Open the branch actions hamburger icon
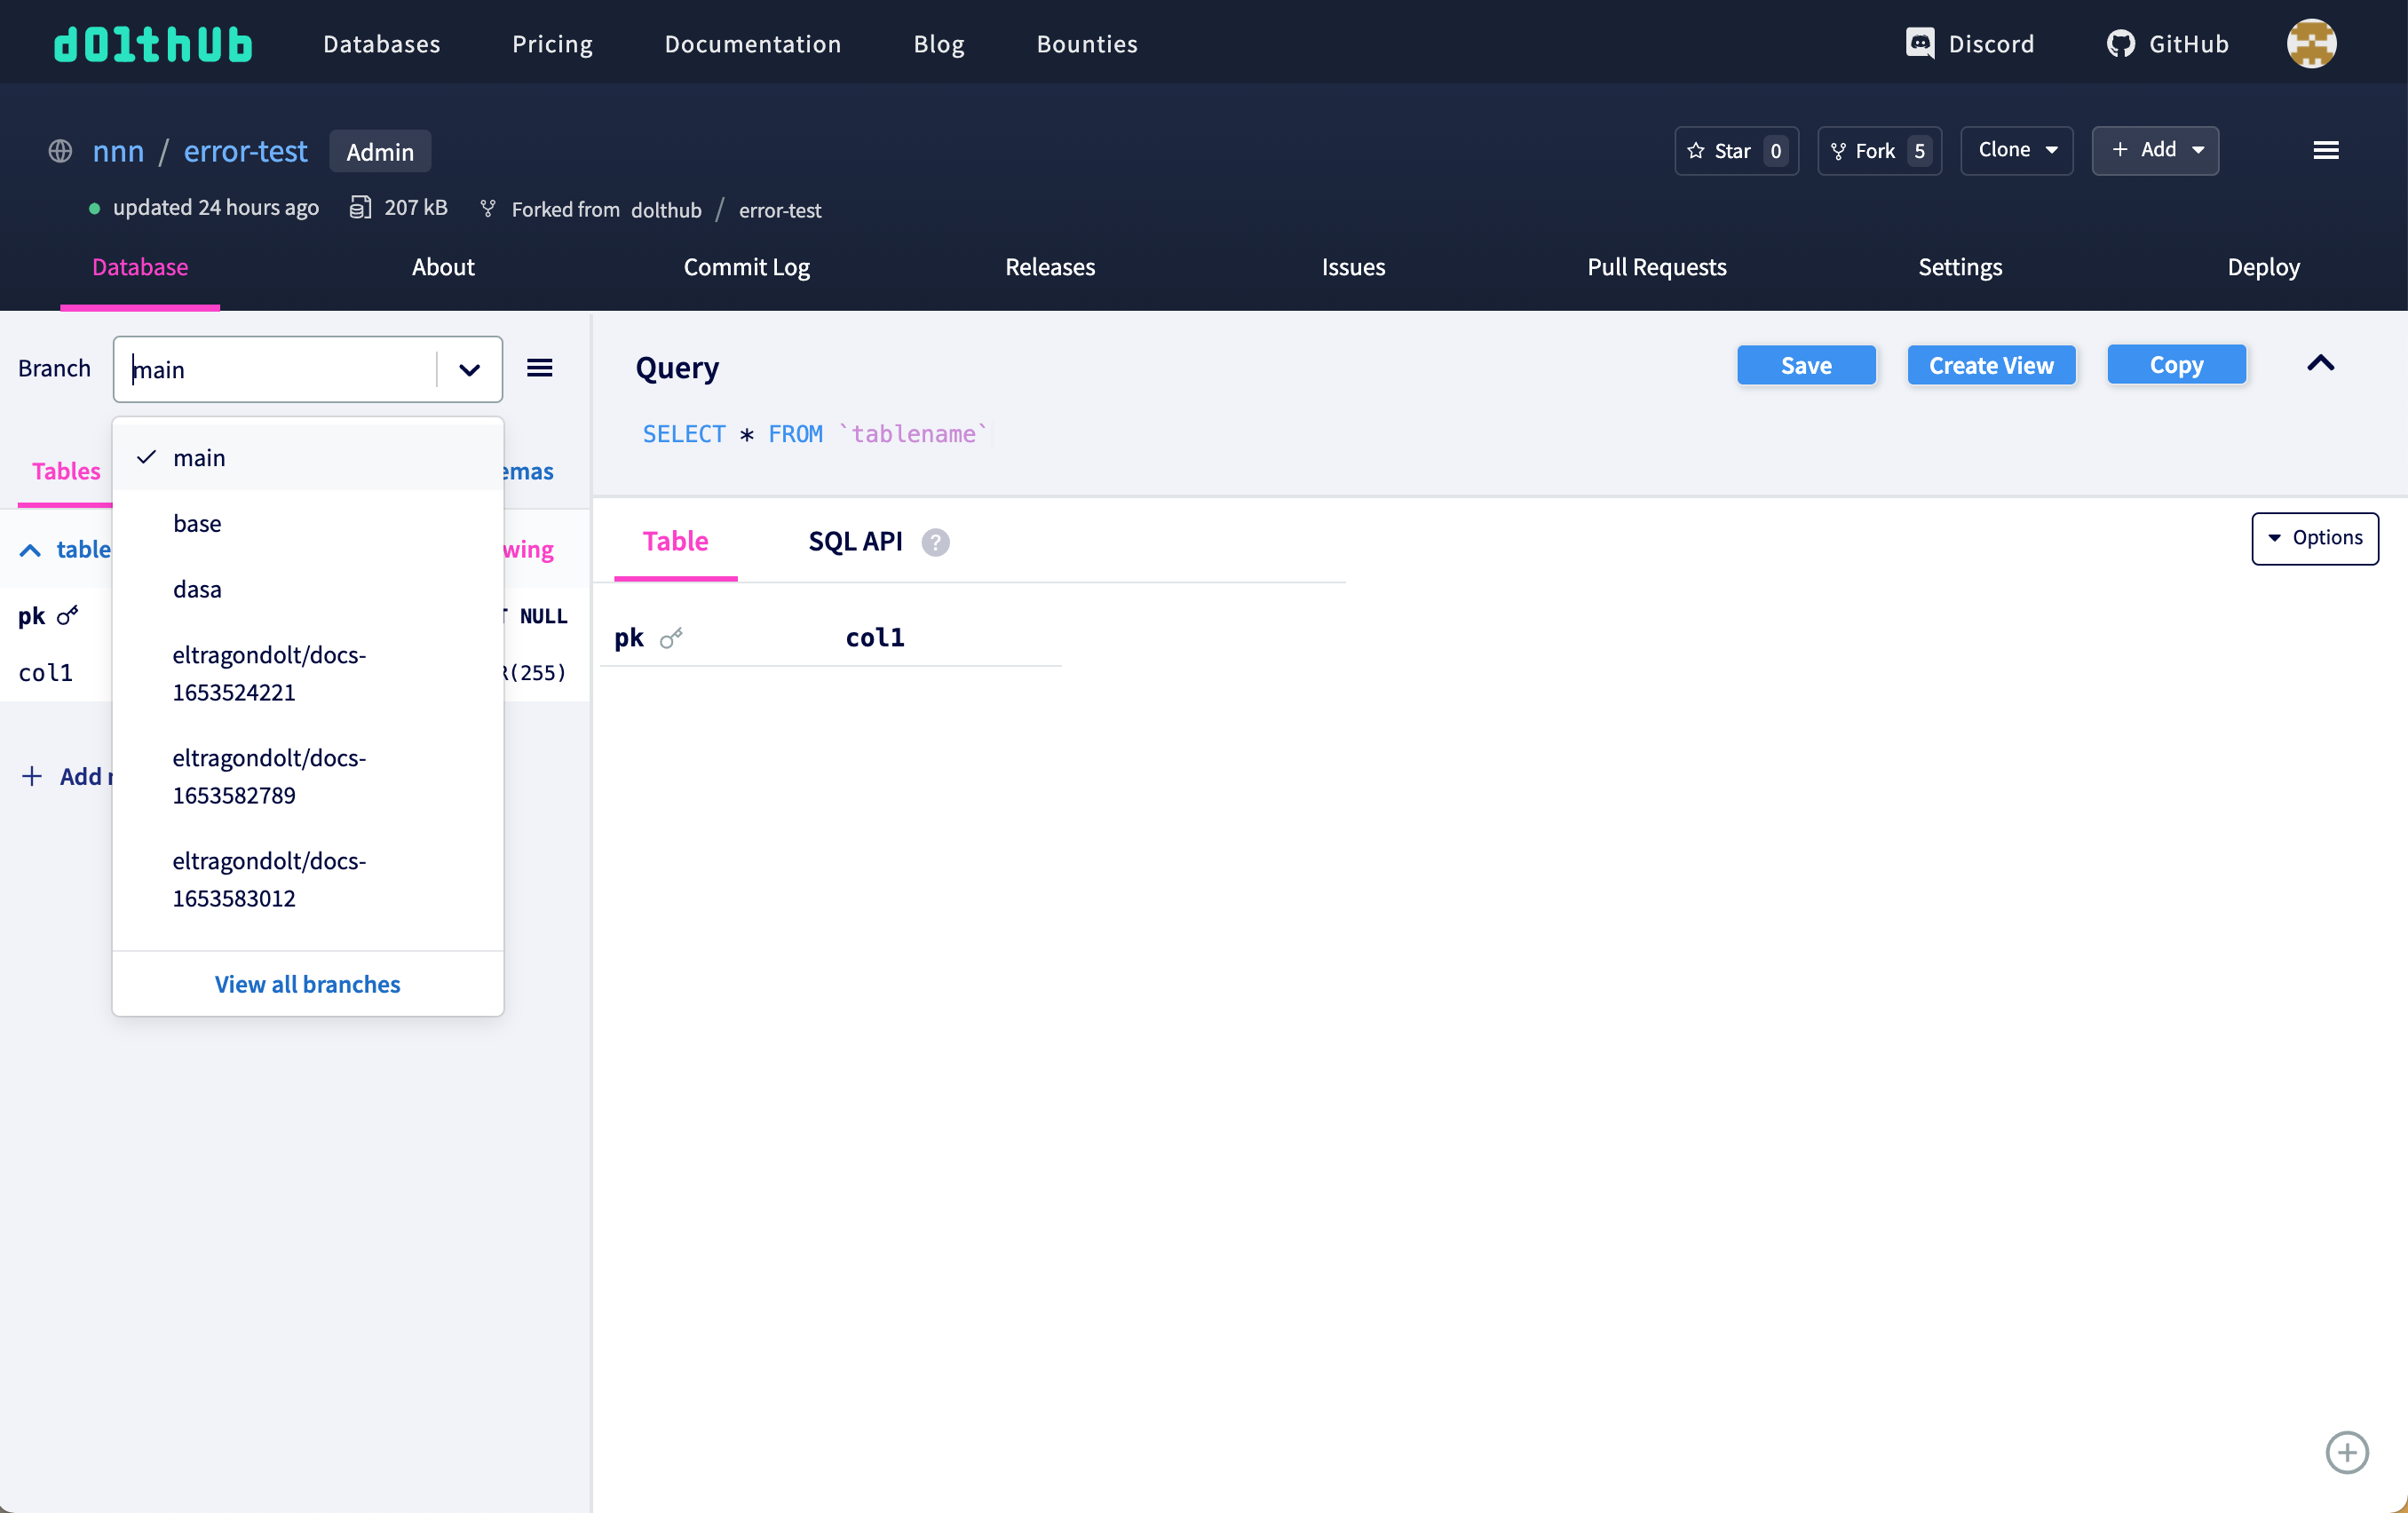The width and height of the screenshot is (2408, 1513). click(x=540, y=368)
